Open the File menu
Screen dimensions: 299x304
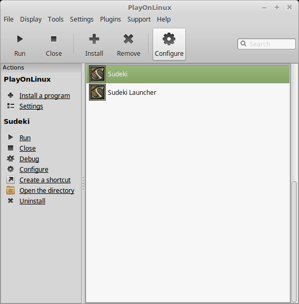[8, 19]
